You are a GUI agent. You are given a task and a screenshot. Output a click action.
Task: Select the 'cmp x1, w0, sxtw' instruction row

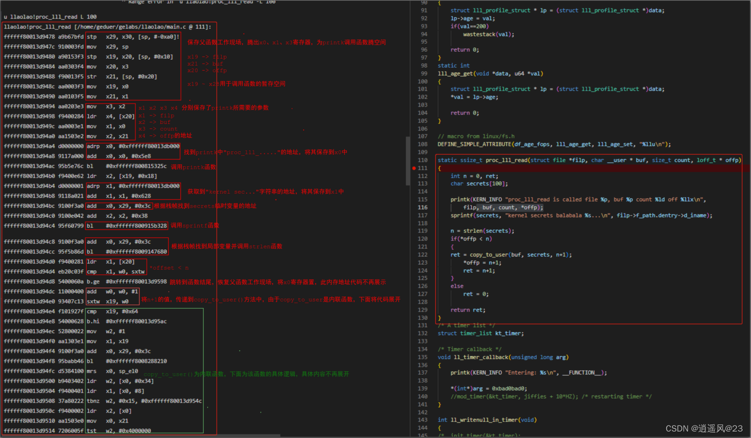(x=74, y=272)
